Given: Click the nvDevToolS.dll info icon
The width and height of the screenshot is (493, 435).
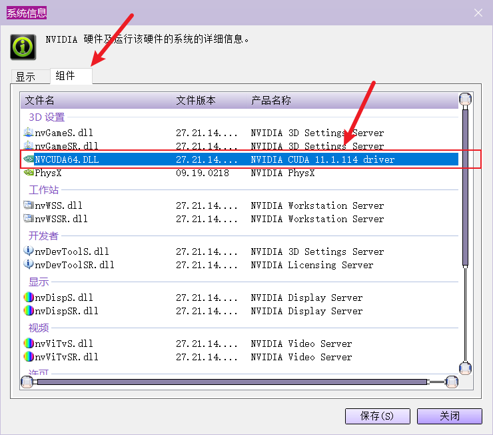Looking at the screenshot, I should pos(28,251).
